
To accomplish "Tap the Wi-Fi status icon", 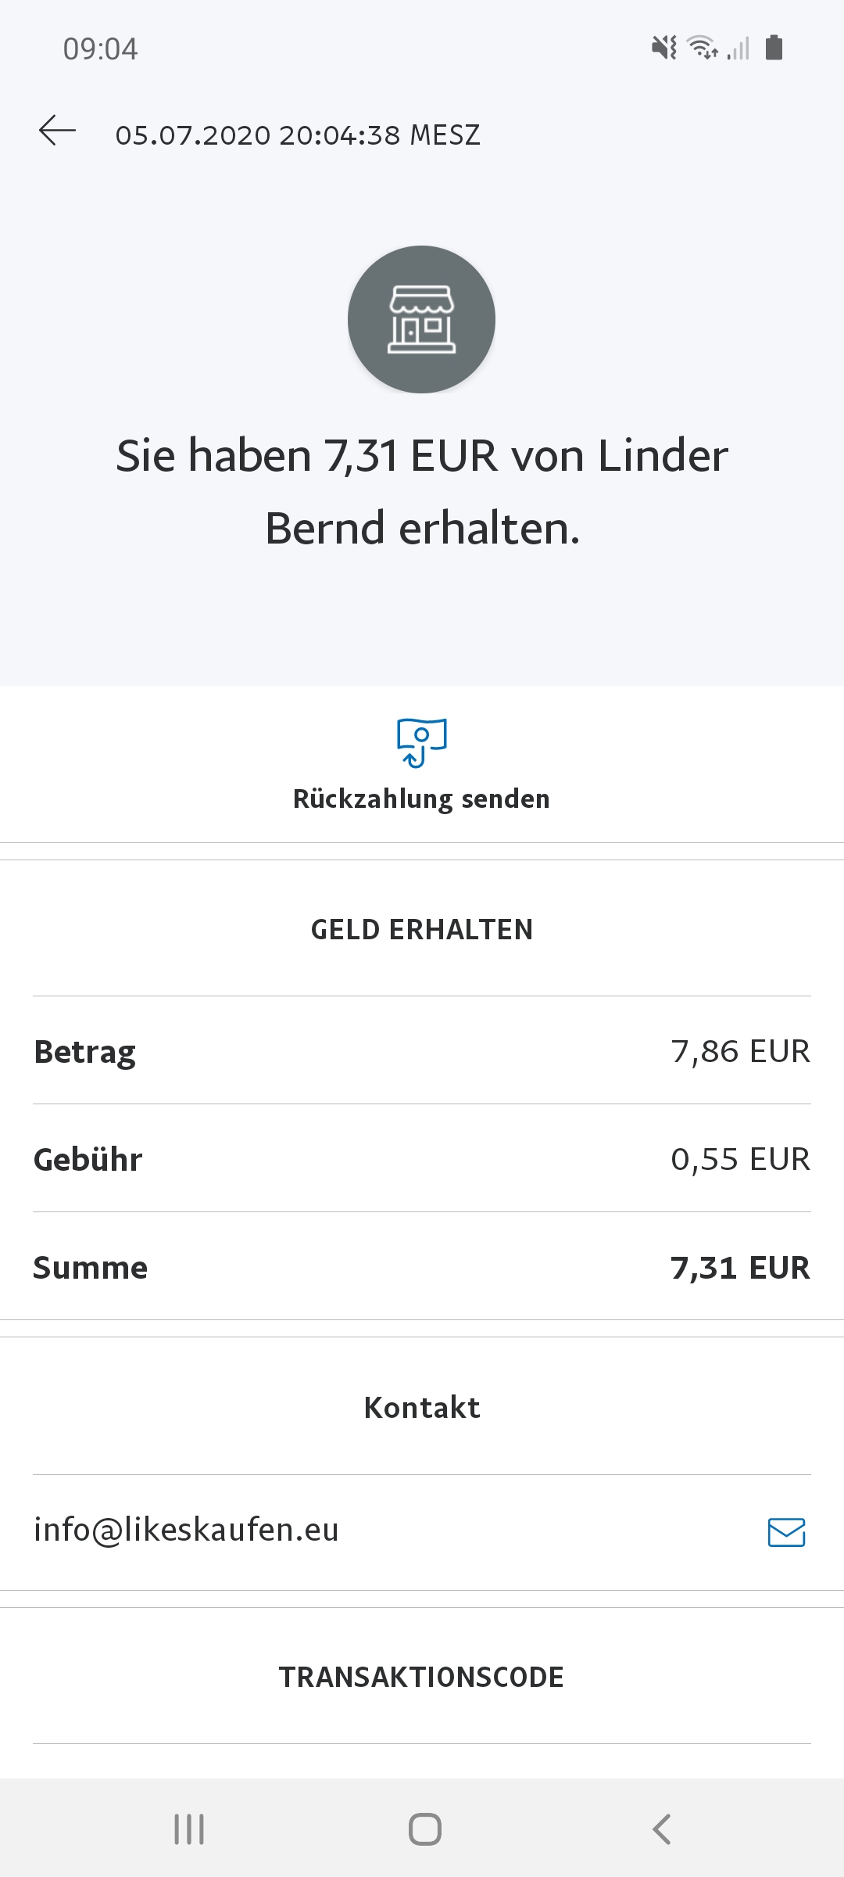I will tap(702, 48).
